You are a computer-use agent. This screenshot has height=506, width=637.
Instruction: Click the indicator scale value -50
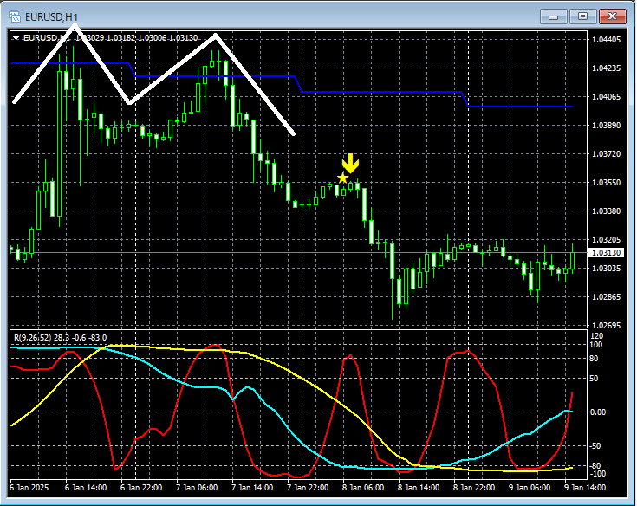(x=595, y=446)
